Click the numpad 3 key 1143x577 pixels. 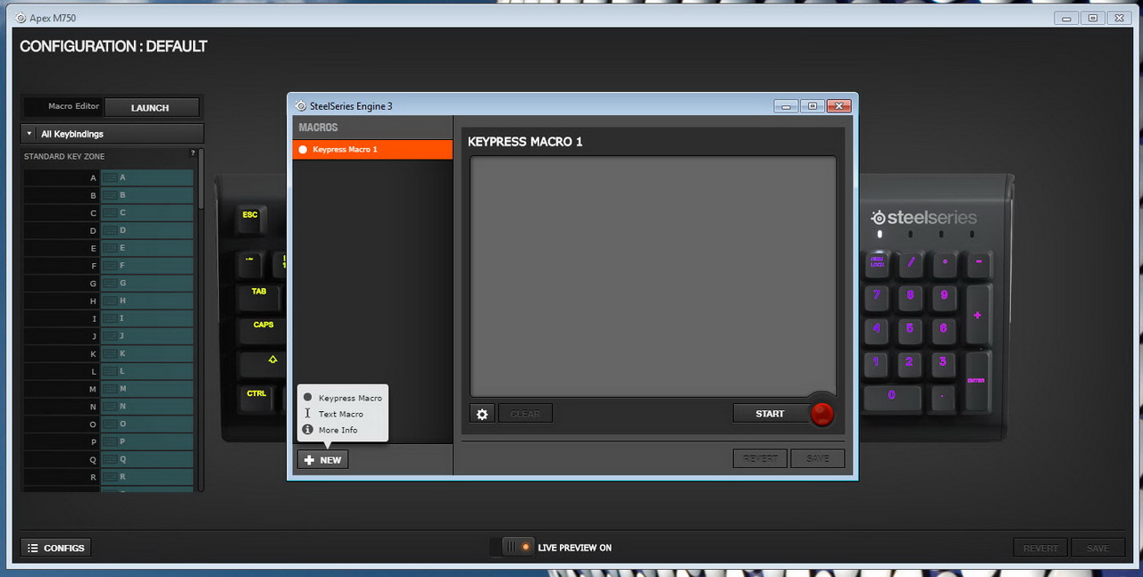coord(945,364)
